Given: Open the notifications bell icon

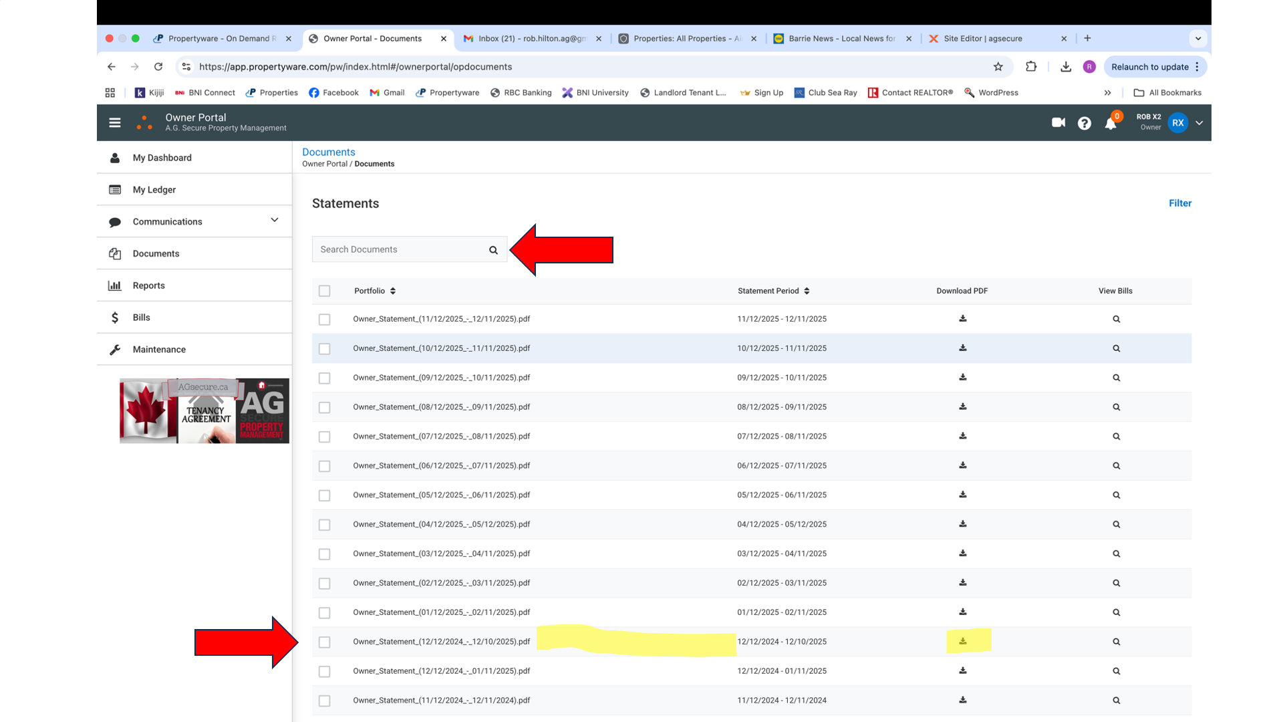Looking at the screenshot, I should pos(1110,124).
